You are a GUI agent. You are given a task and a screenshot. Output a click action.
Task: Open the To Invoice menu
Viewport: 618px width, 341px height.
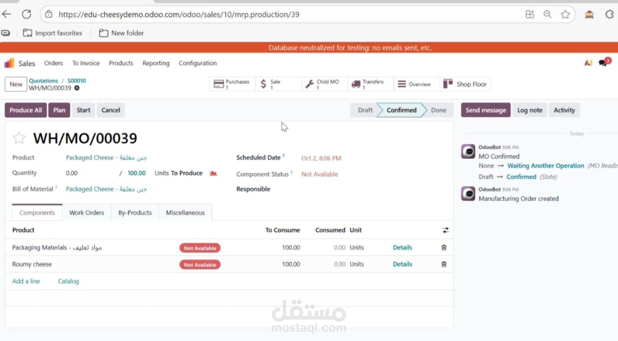point(86,63)
